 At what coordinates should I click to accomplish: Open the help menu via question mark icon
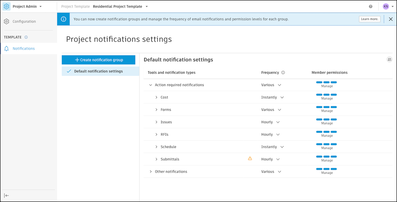[x=370, y=6]
